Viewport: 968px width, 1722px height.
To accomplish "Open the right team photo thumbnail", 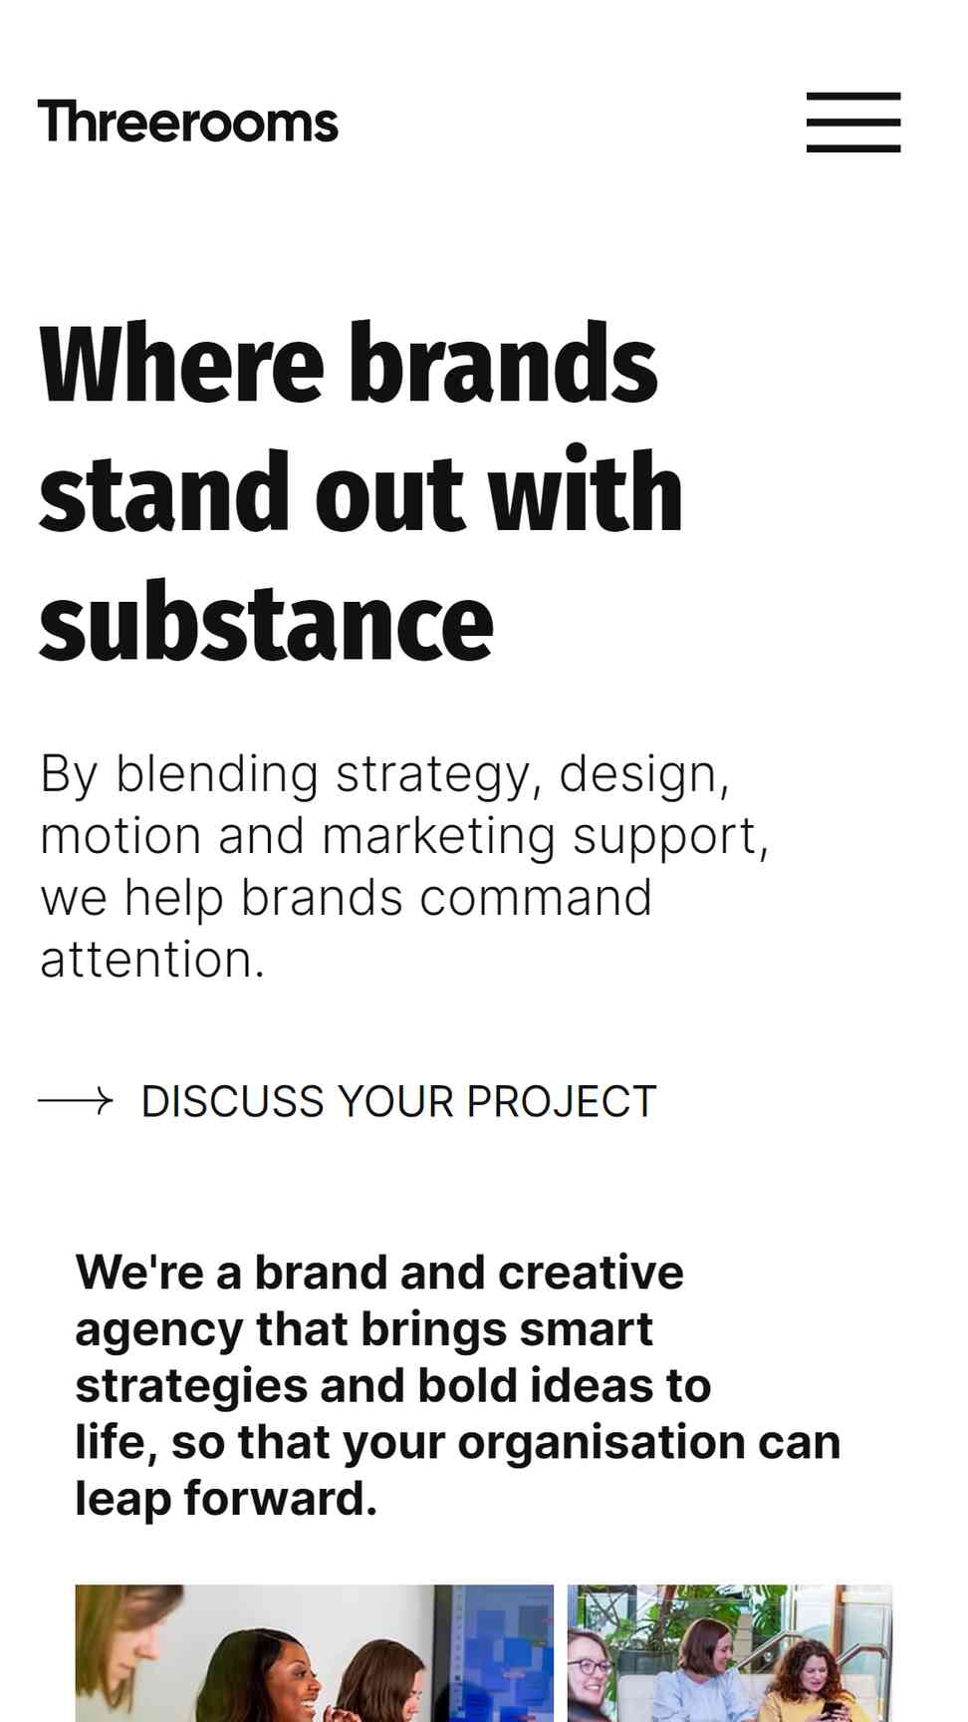I will click(x=730, y=1653).
